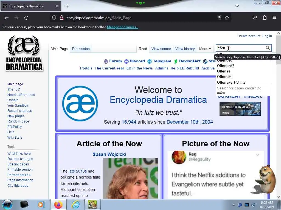Open Recent changes in sidebar
Screen dimensions: 281x210
tap(19, 111)
